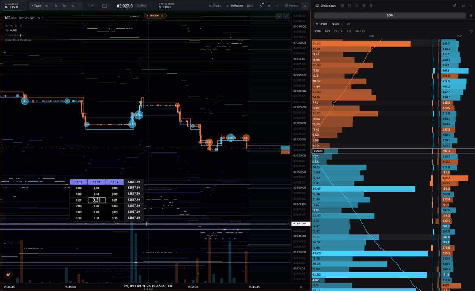Open the dollar coin icon in Orderbook header
Image resolution: width=475 pixels, height=291 pixels.
pos(371,6)
